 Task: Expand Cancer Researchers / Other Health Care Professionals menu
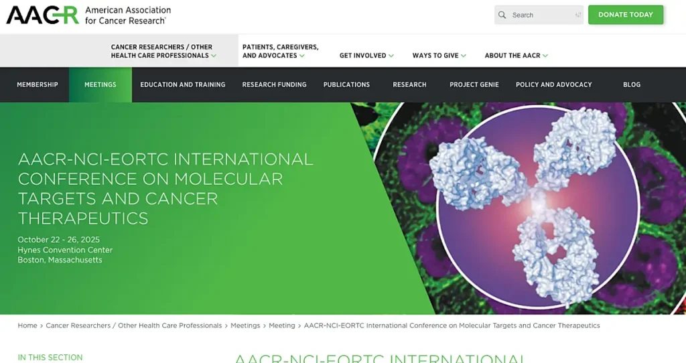coord(163,52)
